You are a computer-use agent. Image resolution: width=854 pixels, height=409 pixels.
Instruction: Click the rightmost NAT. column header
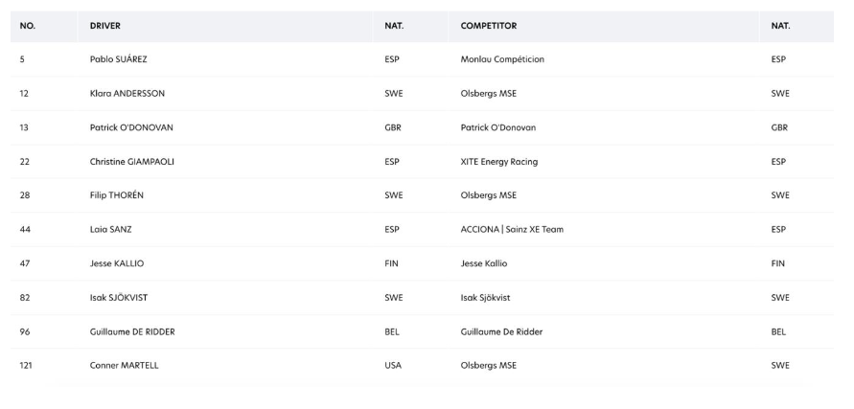pos(780,26)
